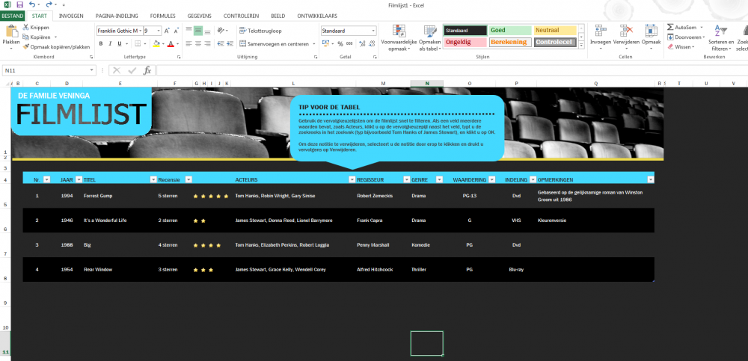The height and width of the screenshot is (361, 748).
Task: Click the Invoegen cells icon
Action: 600,31
